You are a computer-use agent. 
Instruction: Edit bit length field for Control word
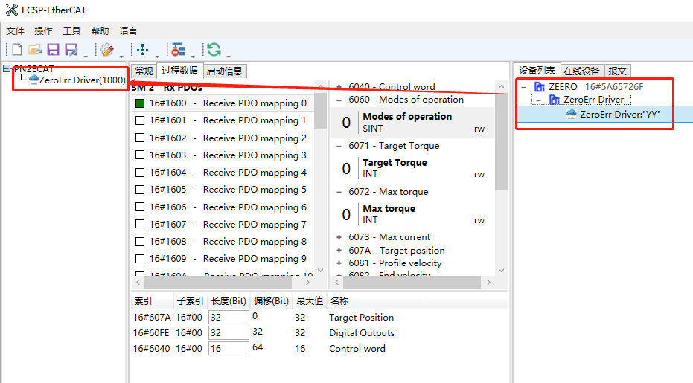(229, 348)
